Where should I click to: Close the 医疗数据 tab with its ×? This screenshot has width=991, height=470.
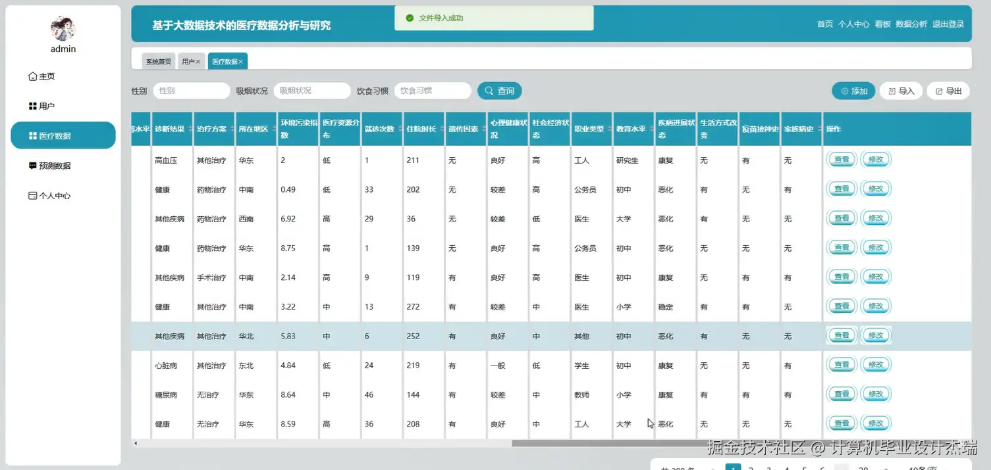tap(241, 62)
